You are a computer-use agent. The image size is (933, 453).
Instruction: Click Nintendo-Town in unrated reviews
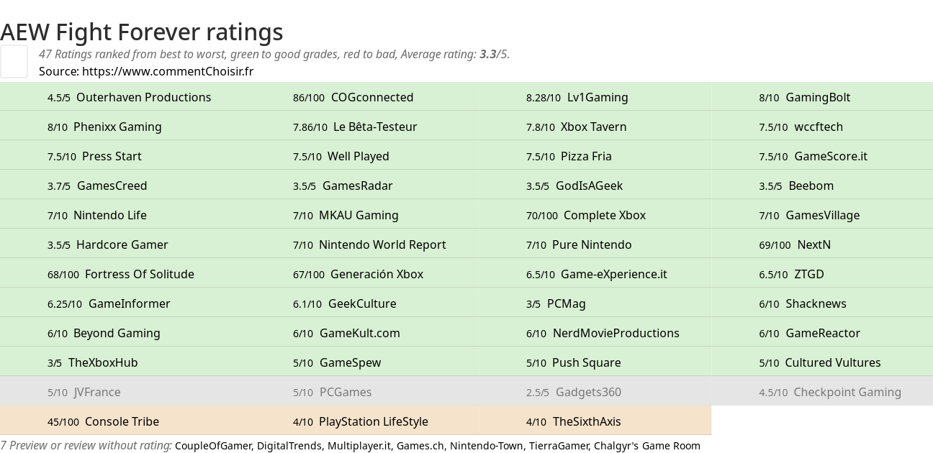[487, 446]
